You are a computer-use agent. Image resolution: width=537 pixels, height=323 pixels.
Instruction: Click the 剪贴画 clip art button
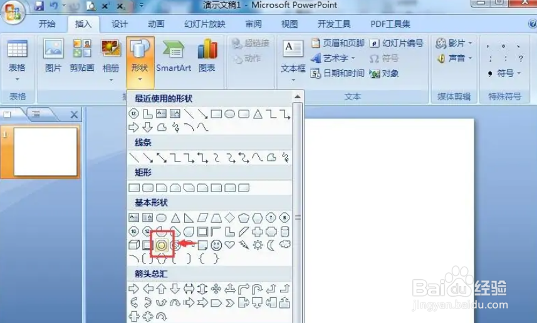[82, 56]
